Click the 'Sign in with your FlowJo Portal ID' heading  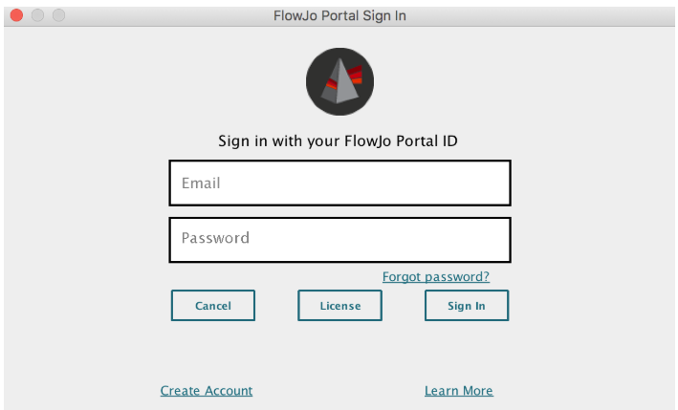pyautogui.click(x=338, y=141)
